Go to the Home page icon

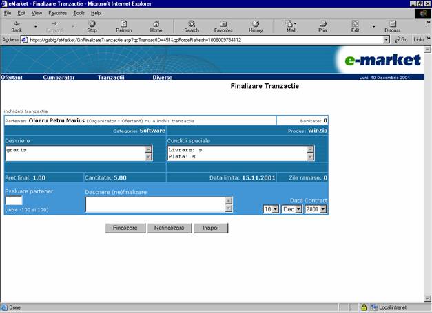[156, 26]
